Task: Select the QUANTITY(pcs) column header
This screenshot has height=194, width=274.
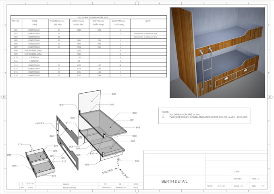Action: (118, 21)
